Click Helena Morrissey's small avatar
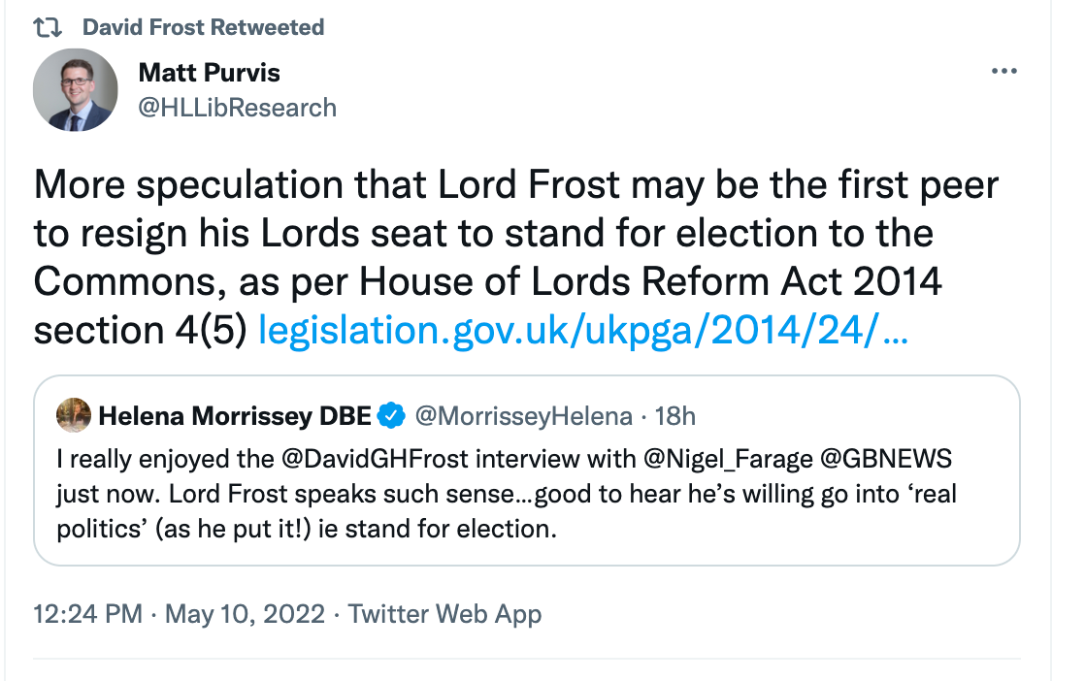 click(x=74, y=416)
